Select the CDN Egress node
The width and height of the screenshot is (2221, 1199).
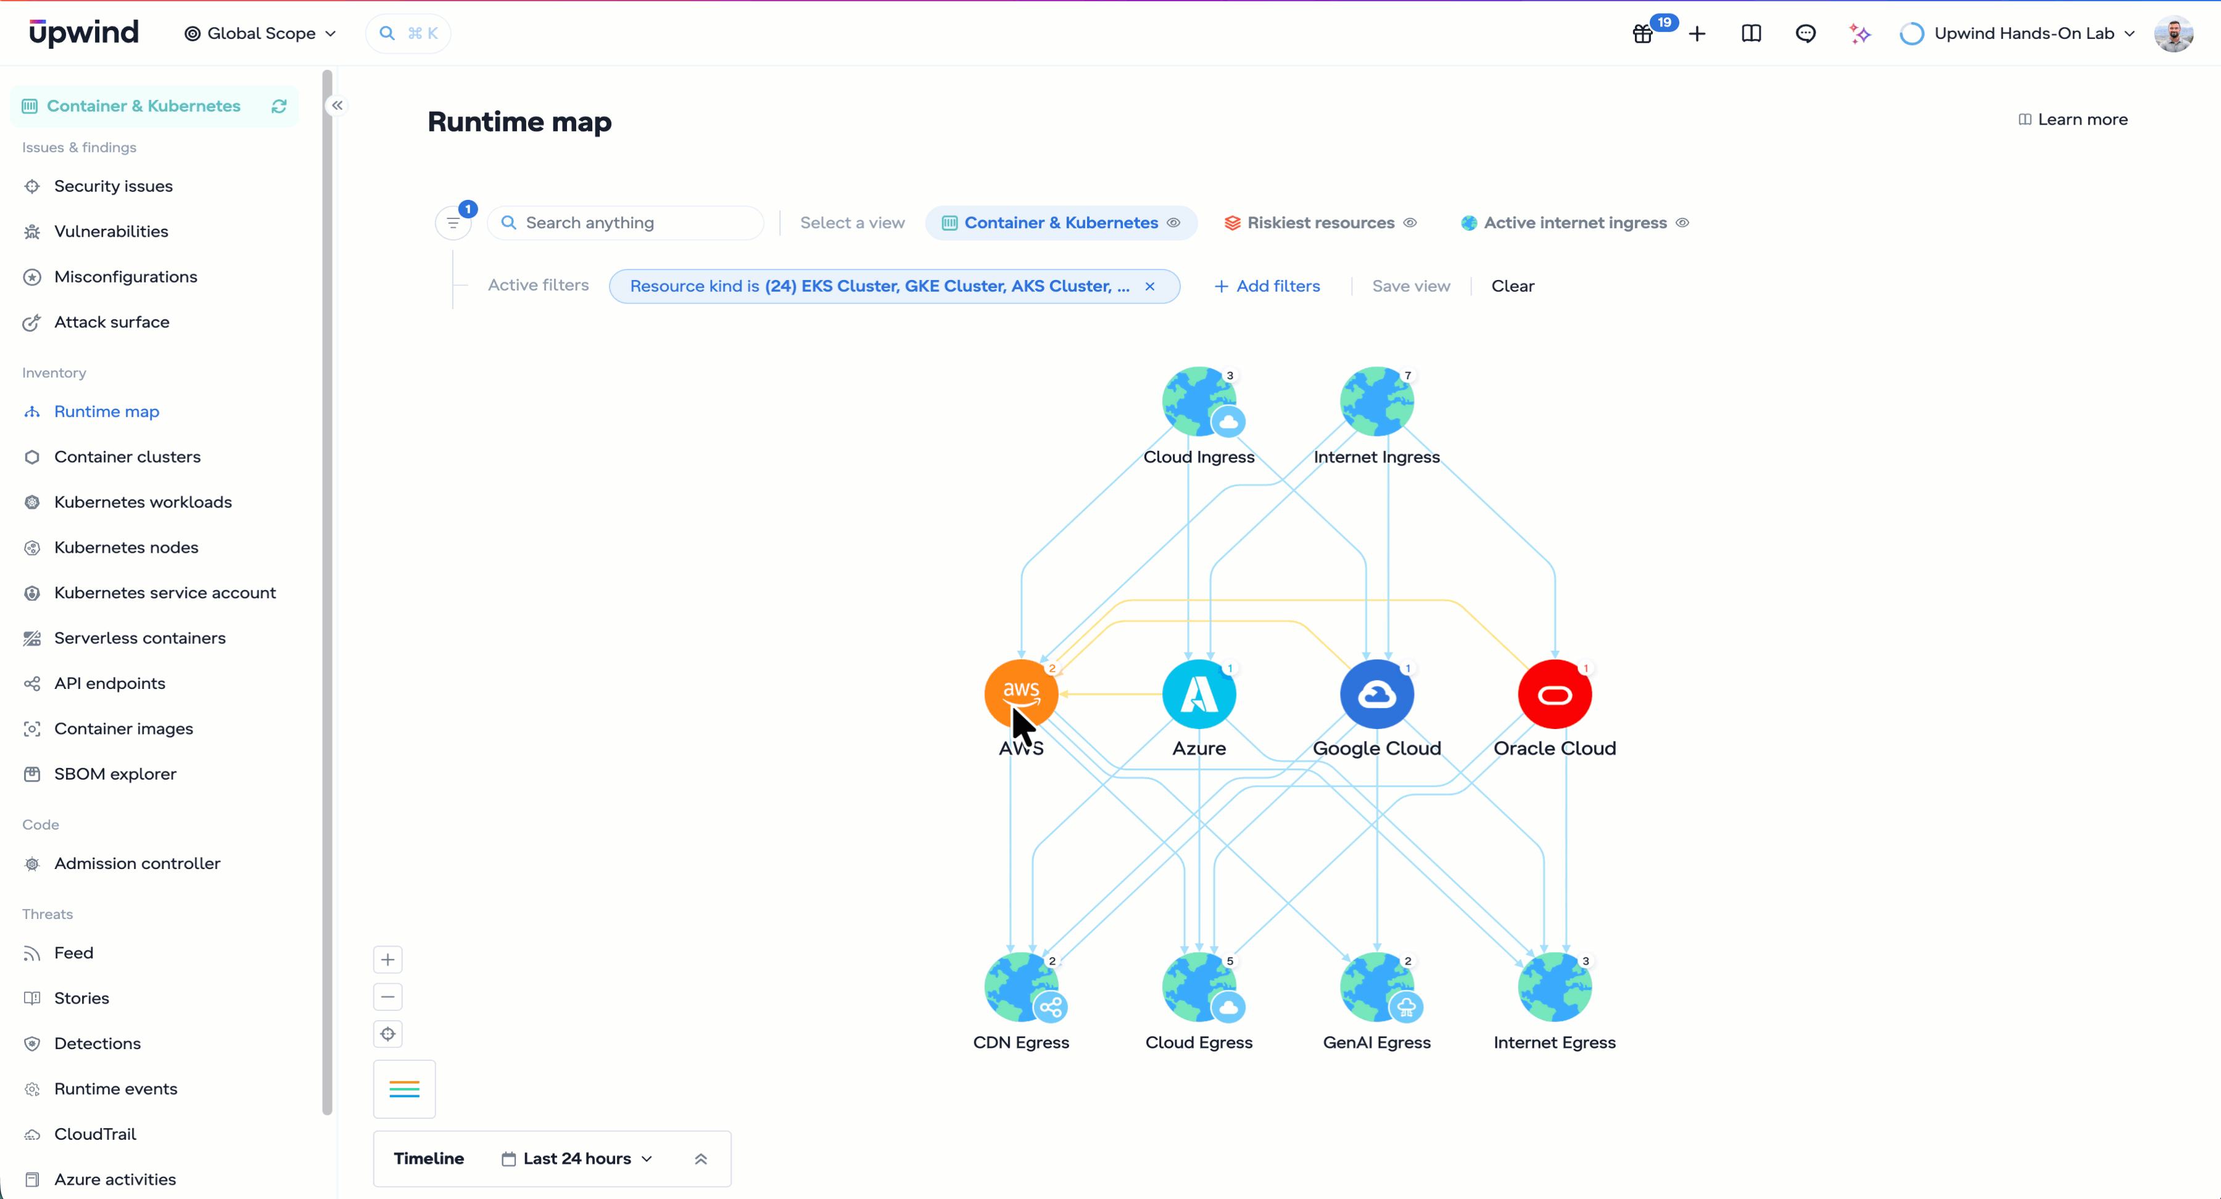pos(1021,988)
